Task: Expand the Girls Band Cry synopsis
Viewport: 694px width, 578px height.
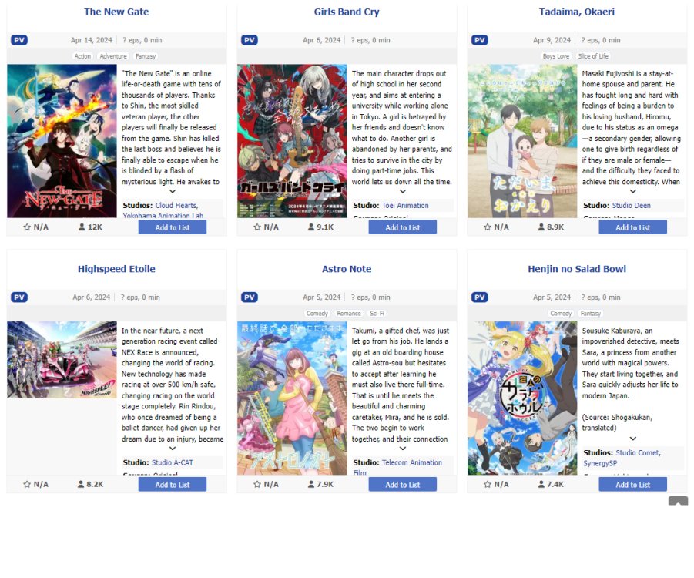Action: pos(403,191)
